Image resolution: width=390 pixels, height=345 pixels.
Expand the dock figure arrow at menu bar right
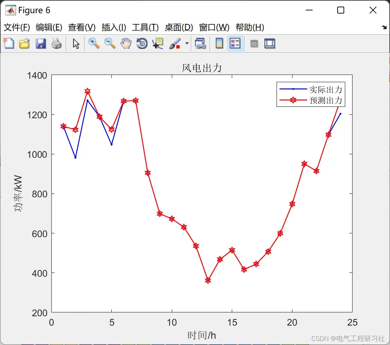pyautogui.click(x=384, y=27)
